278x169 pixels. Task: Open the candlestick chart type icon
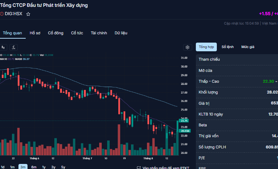point(3,47)
